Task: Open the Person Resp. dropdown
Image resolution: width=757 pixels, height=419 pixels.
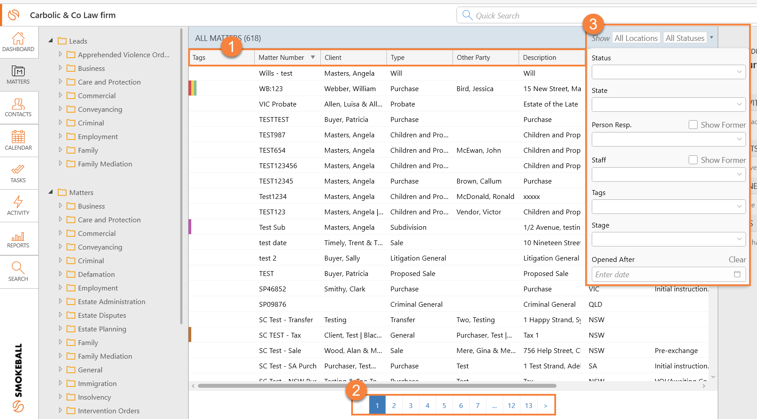Action: tap(668, 139)
